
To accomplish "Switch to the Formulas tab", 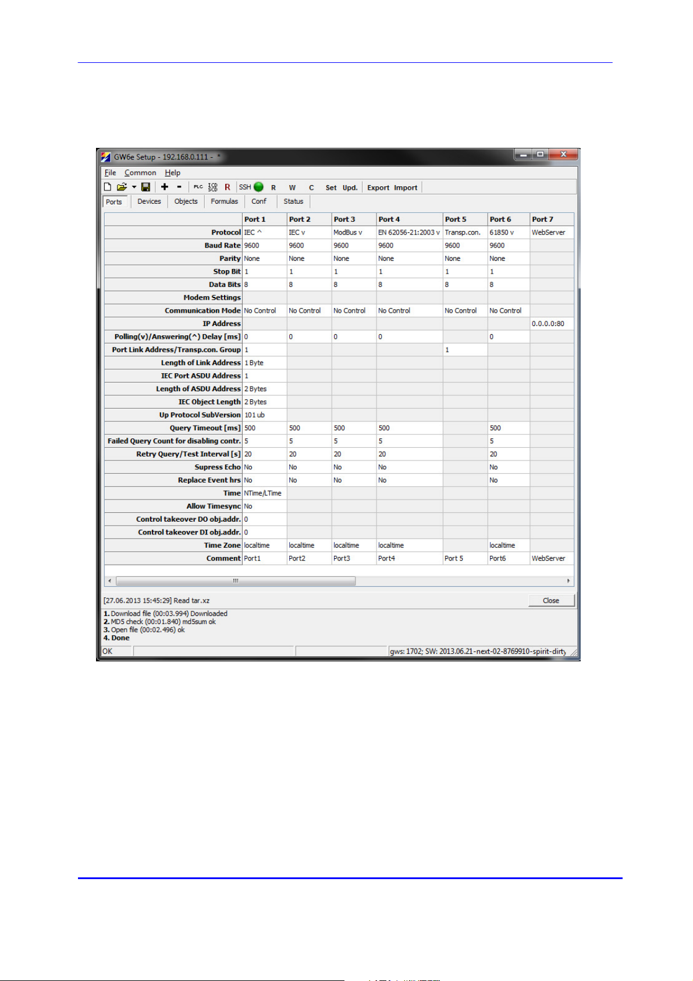I will click(225, 201).
